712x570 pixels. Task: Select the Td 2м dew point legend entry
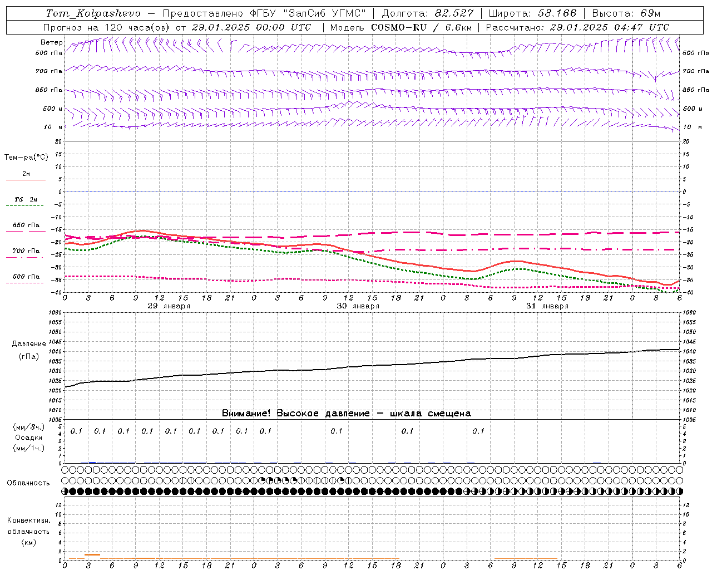26,199
